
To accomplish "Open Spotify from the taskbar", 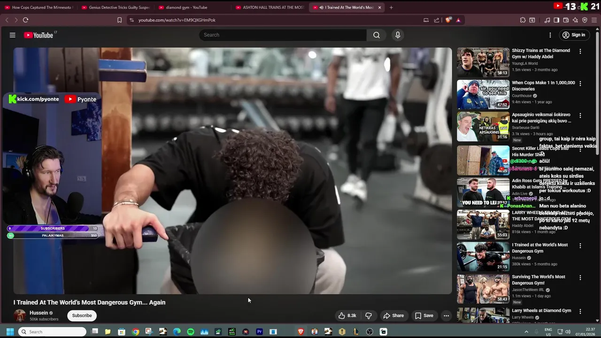I will tap(191, 332).
